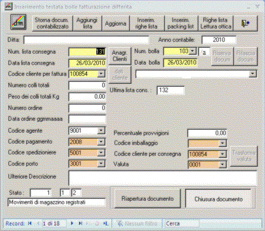Open Codice pagamento dropdown
Screen dimensions: 265x231
click(101, 142)
